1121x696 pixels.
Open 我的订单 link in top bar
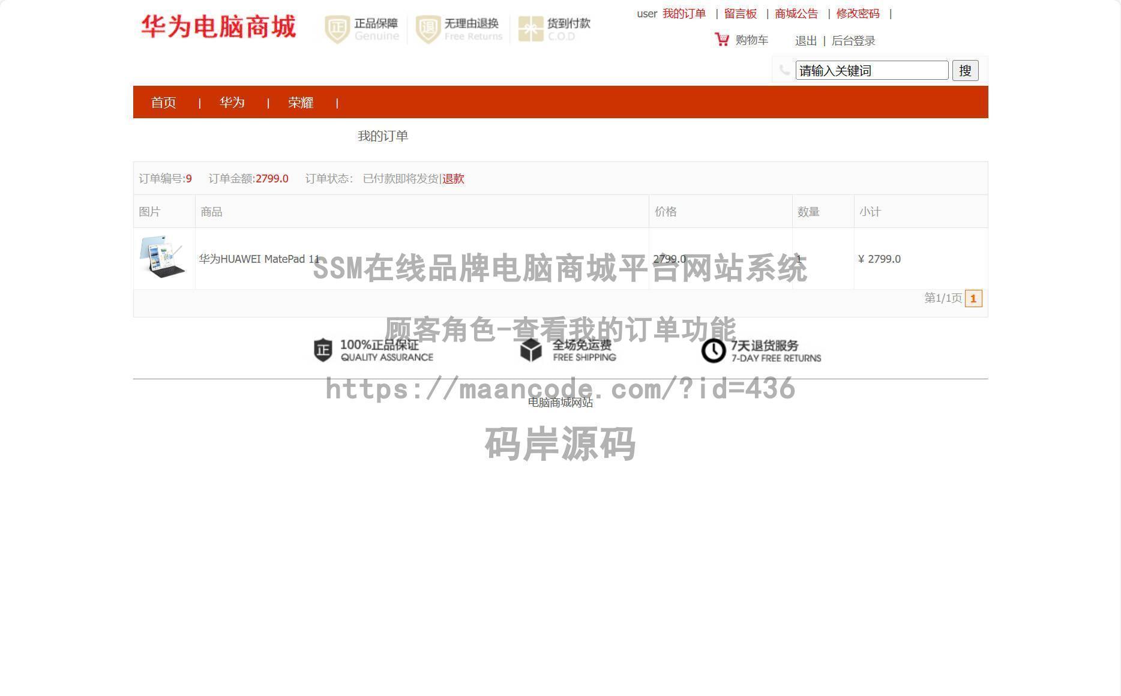pos(684,14)
